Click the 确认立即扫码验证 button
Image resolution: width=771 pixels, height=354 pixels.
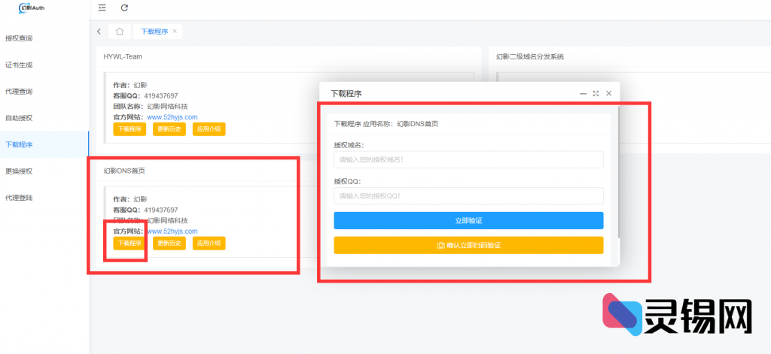pyautogui.click(x=468, y=245)
